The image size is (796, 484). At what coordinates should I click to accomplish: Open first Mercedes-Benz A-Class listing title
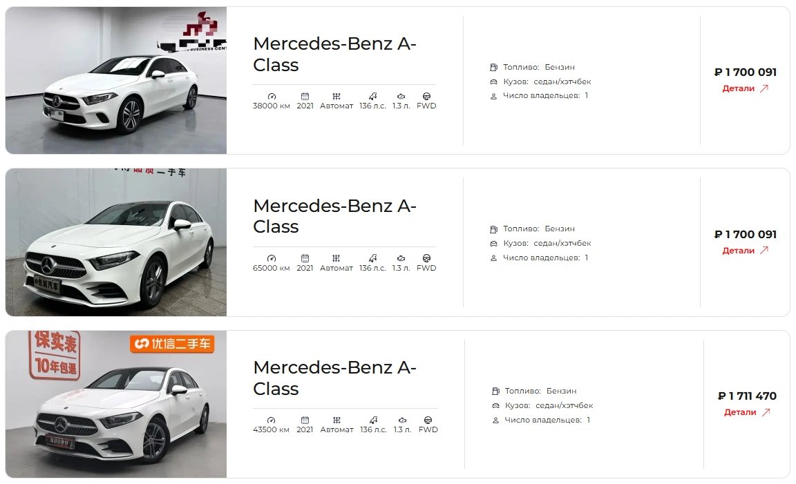pyautogui.click(x=334, y=55)
